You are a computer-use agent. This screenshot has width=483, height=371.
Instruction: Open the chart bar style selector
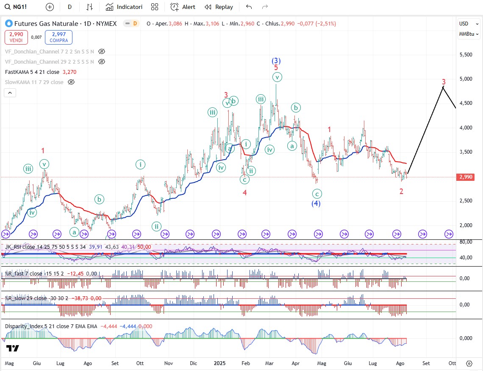pyautogui.click(x=89, y=7)
